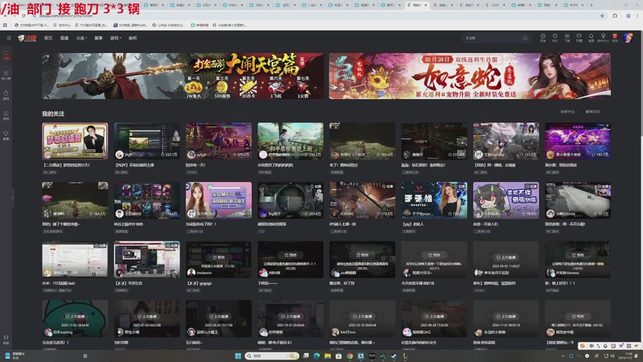Open File Explorer from the taskbar

[x=328, y=356]
